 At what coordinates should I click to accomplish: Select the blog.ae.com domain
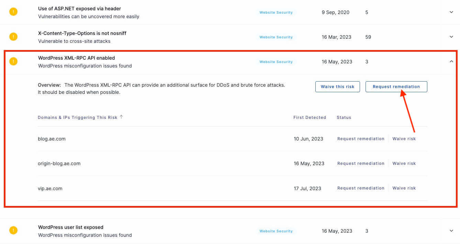tap(52, 139)
